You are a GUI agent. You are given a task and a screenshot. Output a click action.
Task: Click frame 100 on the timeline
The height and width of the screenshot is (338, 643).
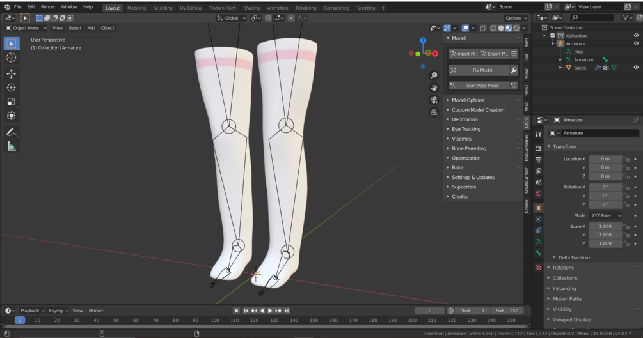coord(215,320)
